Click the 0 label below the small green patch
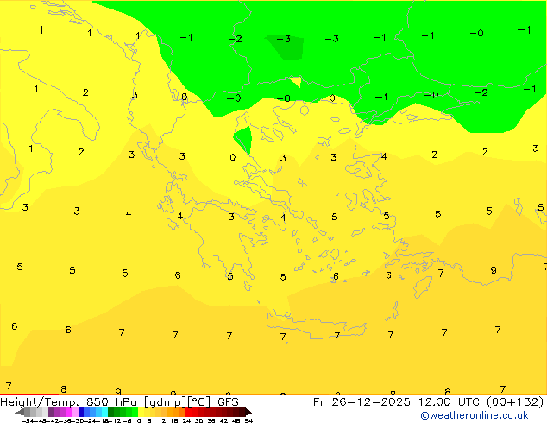The width and height of the screenshot is (547, 423). pyautogui.click(x=233, y=157)
